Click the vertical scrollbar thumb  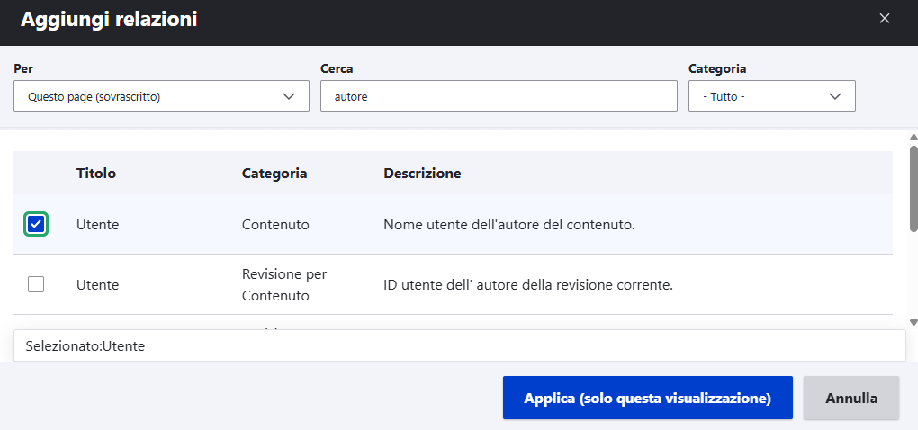point(913,189)
